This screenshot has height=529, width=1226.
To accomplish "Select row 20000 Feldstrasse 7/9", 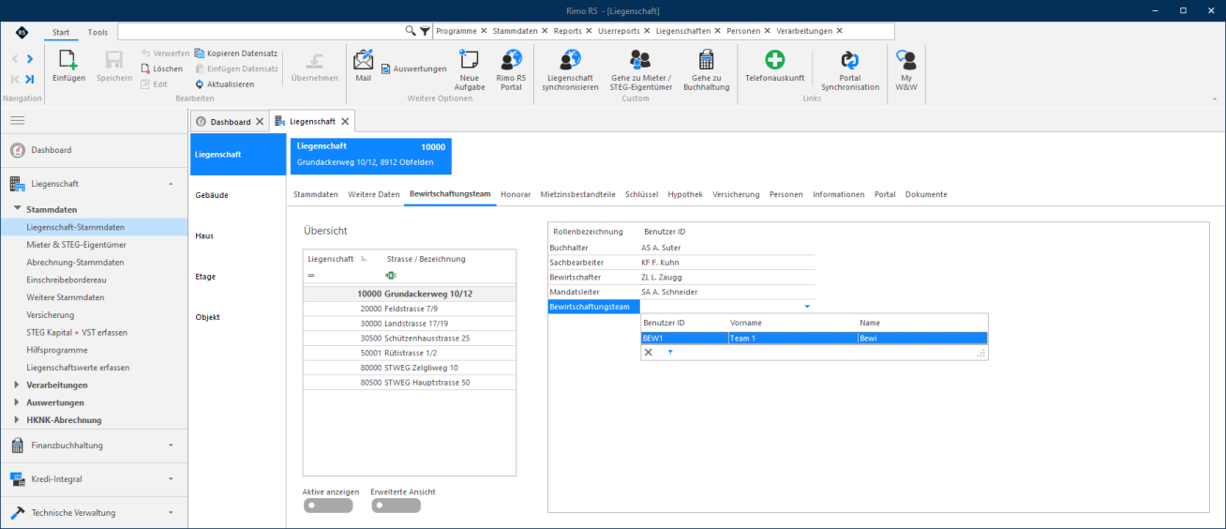I will (x=410, y=309).
